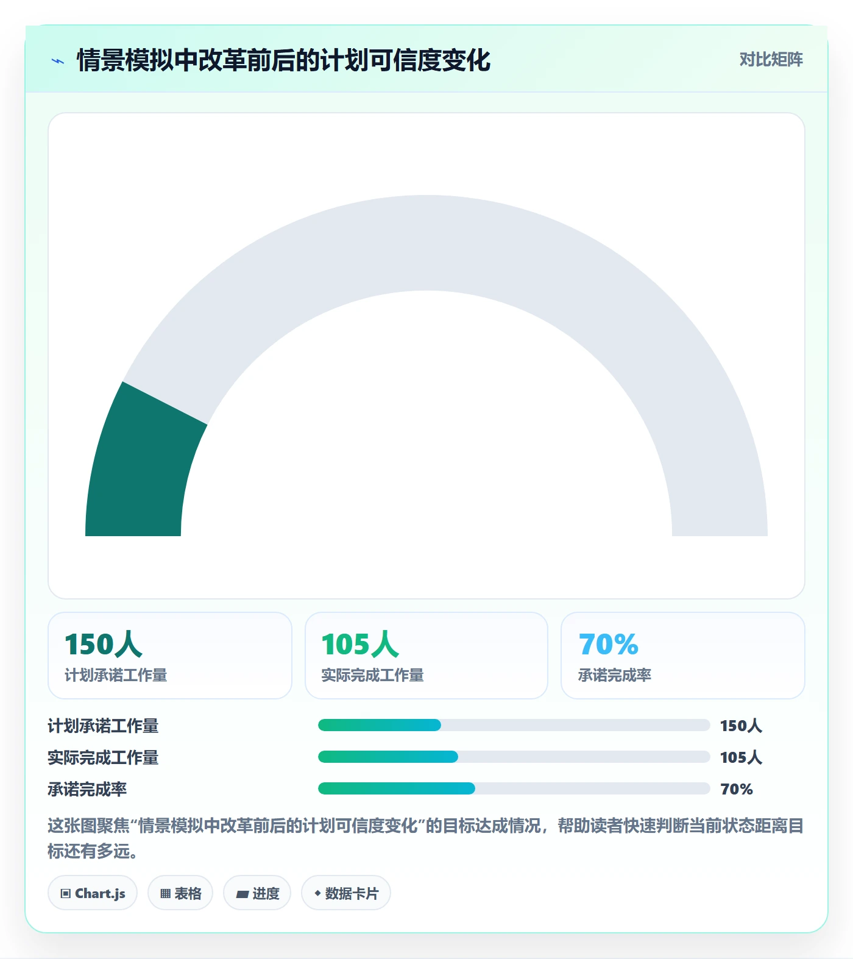Screen dimensions: 853x959
Task: Click the title 情景模拟中改革前后的计划可信度变化
Action: 283,60
